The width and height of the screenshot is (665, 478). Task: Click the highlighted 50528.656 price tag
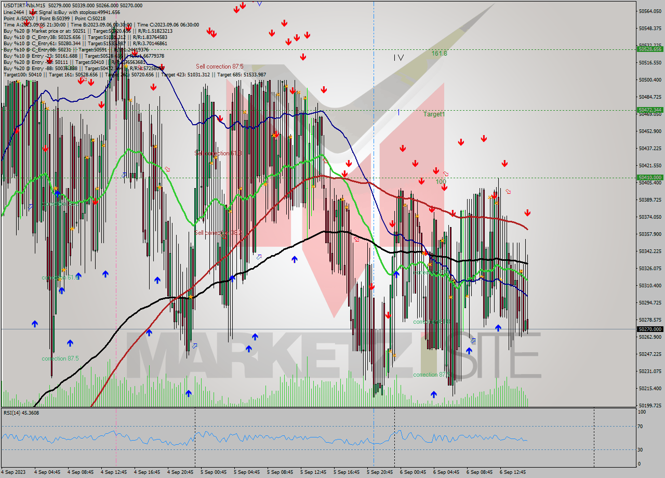(x=650, y=49)
